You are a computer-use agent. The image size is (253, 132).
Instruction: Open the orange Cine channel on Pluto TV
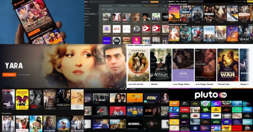coord(174,104)
